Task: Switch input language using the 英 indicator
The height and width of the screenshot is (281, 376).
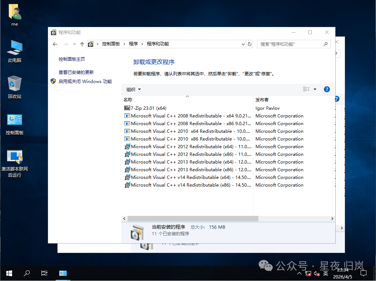Action: pyautogui.click(x=325, y=273)
